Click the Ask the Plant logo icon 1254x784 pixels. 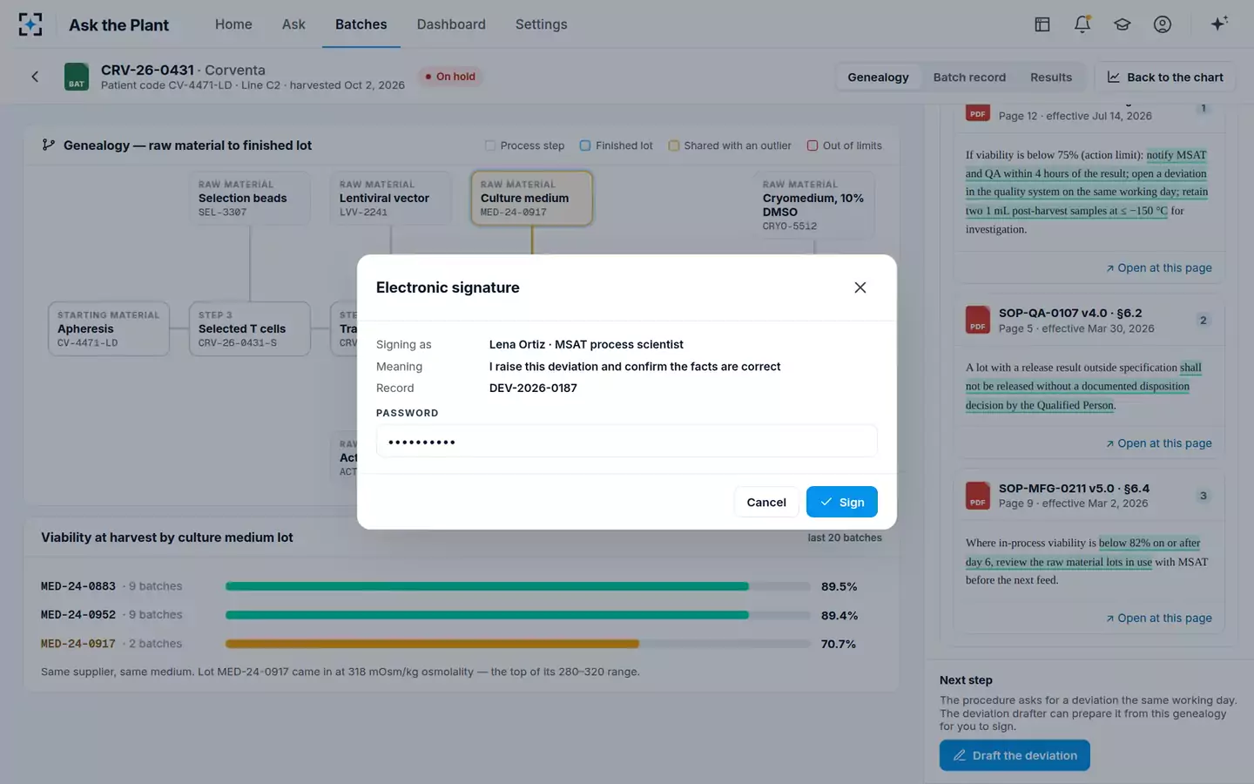click(x=30, y=24)
